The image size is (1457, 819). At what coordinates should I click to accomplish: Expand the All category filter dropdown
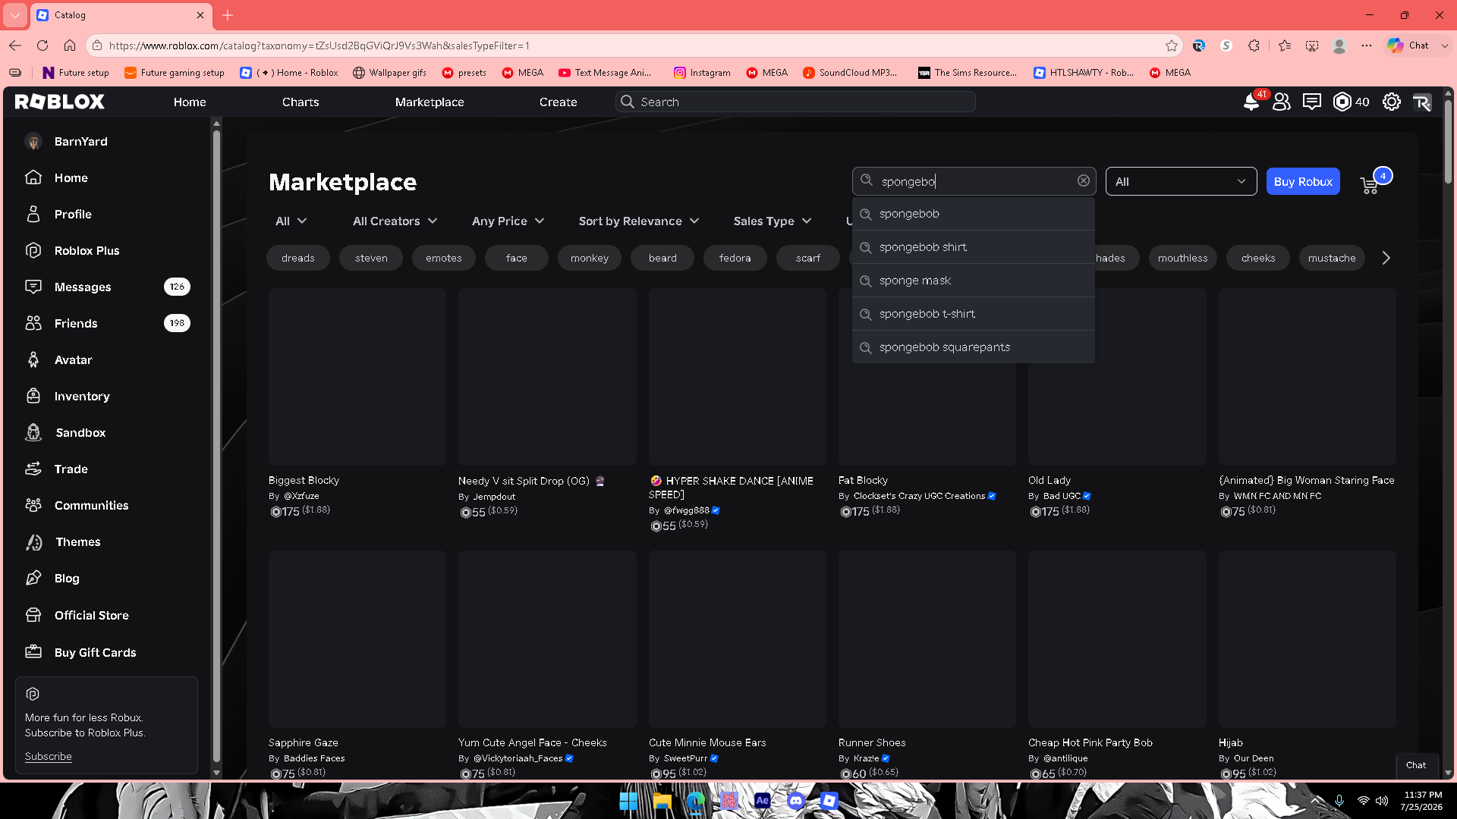point(291,221)
